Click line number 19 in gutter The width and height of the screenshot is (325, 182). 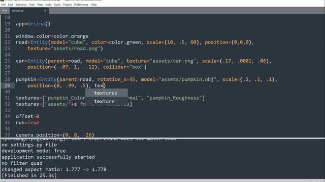point(7,24)
